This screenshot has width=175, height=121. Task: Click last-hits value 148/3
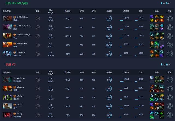68,107
